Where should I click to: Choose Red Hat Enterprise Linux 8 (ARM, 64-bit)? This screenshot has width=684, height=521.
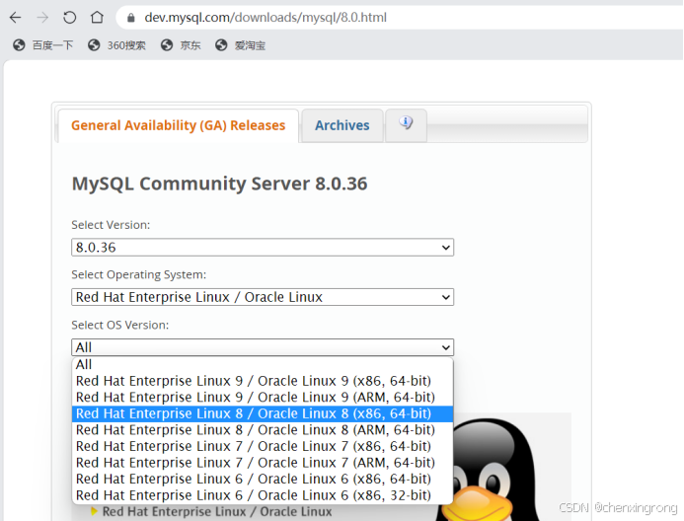263,430
